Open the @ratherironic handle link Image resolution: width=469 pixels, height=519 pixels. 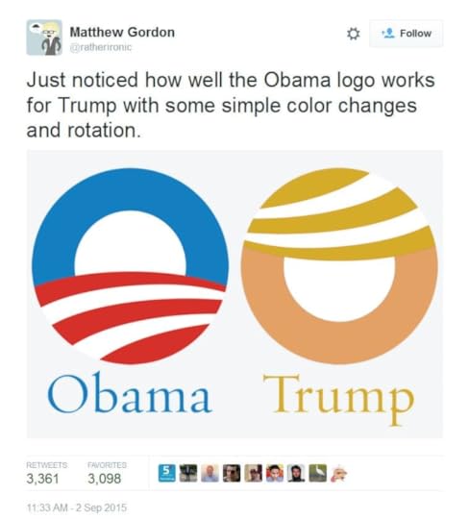[x=101, y=47]
